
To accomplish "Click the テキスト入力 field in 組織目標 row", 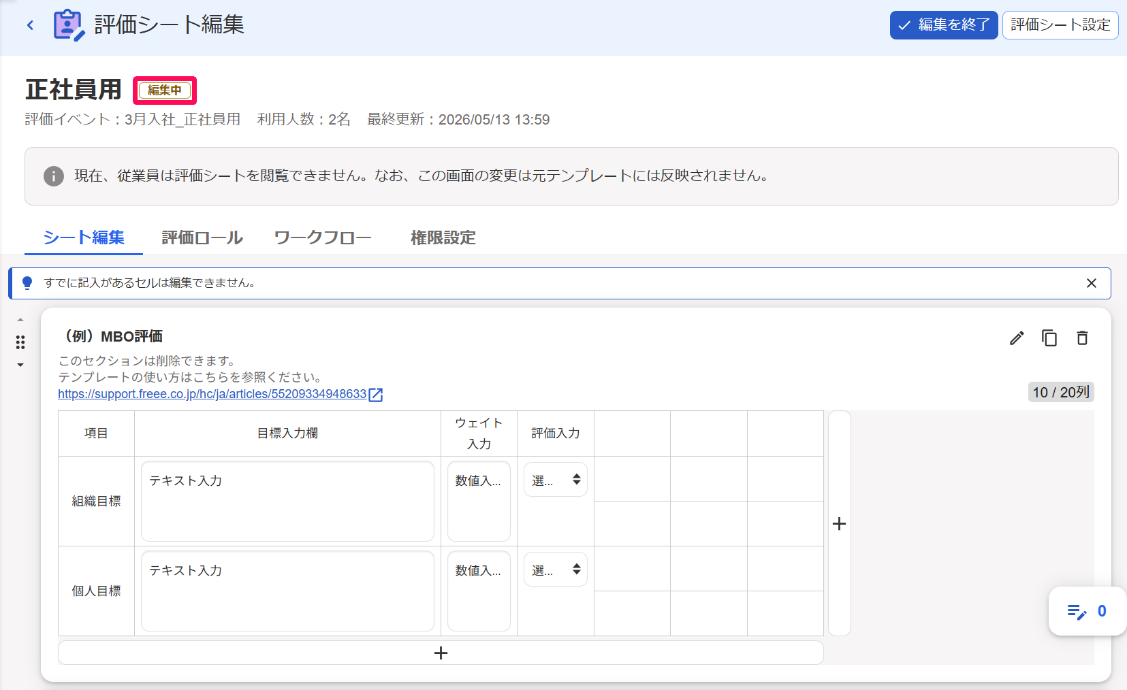I will [287, 502].
